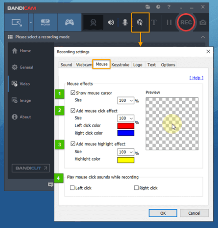Toggle the webcam overlay icon
Screen dimensions: 218x228
point(93,23)
